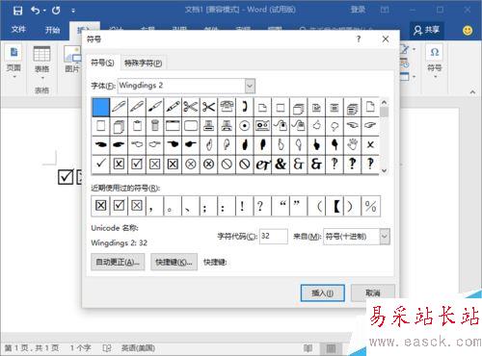Switch to print layout view in status bar
482x356 pixels.
331,348
